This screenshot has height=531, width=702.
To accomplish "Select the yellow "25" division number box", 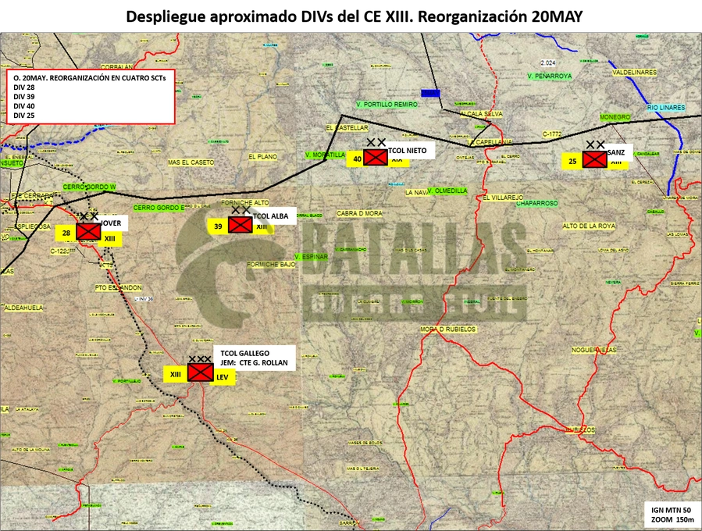I will tap(572, 161).
